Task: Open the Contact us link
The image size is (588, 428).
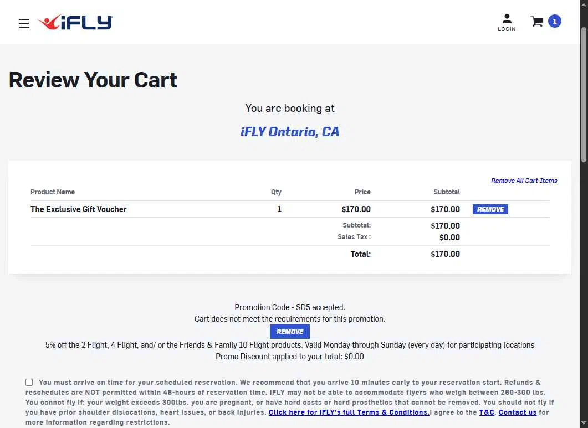Action: coord(517,412)
